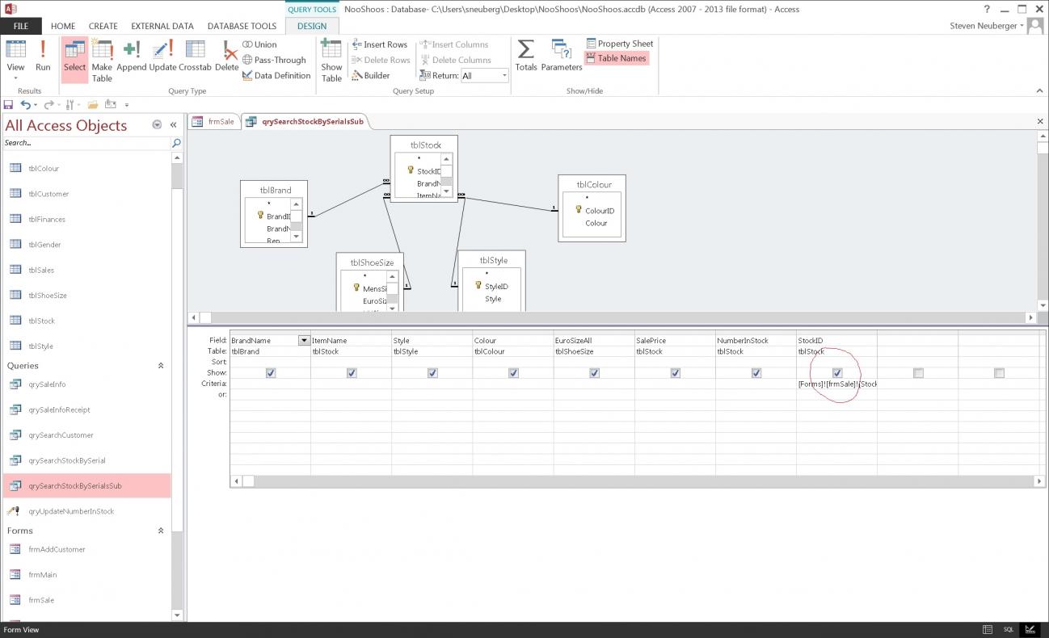Click the navigation pane Search box
The height and width of the screenshot is (638, 1049).
coord(85,143)
